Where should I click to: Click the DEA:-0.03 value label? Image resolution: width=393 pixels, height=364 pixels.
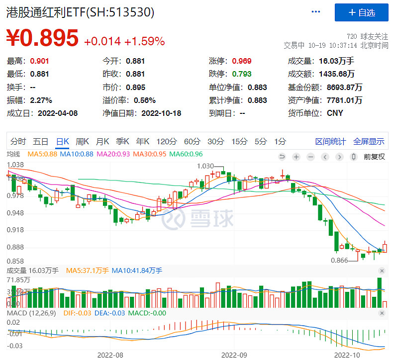(109, 313)
